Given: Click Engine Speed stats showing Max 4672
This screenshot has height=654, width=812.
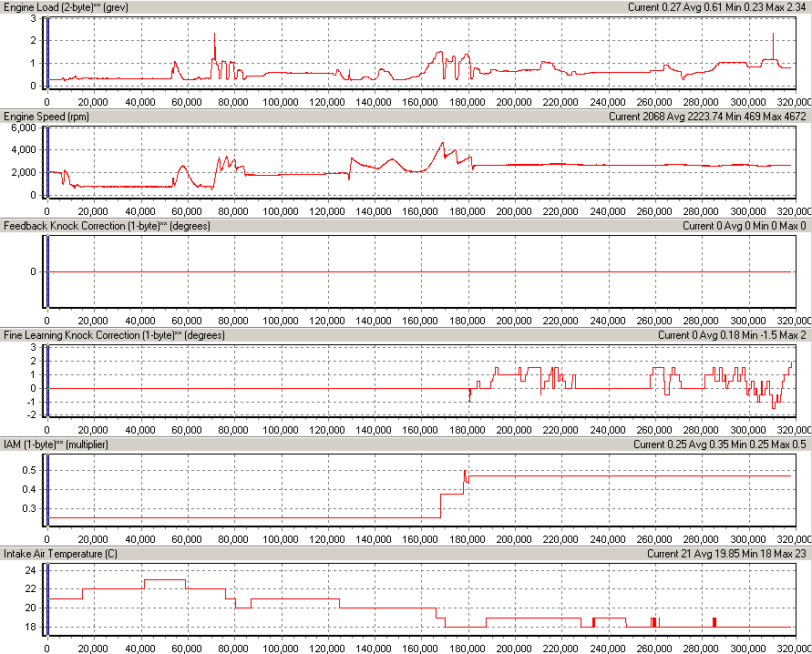Looking at the screenshot, I should click(708, 117).
